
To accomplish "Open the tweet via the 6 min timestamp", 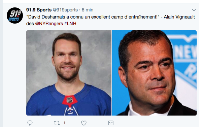I will 88,10.
